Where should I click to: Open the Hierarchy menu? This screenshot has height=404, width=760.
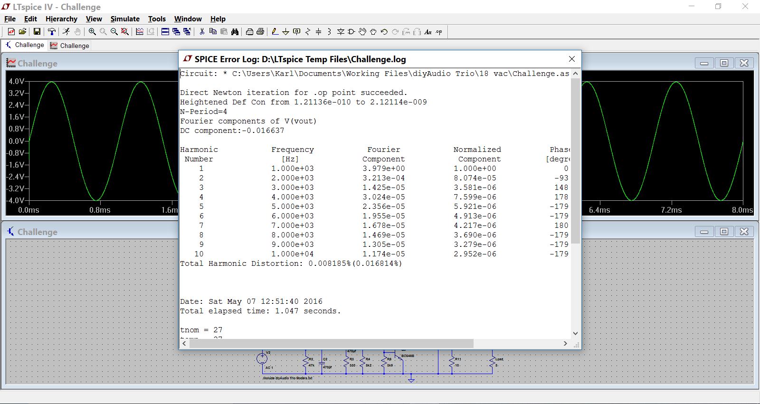[61, 19]
